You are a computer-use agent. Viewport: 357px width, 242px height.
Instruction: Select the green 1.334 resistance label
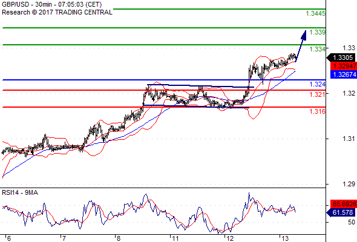[318, 49]
